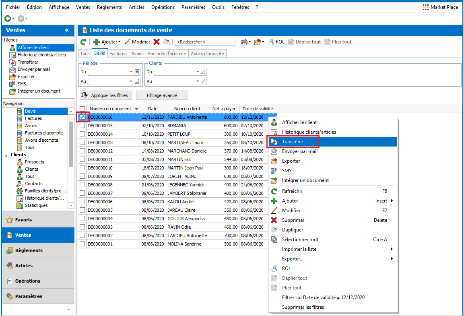Click the Navigation panel vertical scrollbar
The width and height of the screenshot is (464, 316).
71,143
